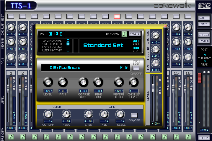This screenshot has height=141, width=212.
Task: Preview part 16 with its note button
Action: [x=188, y=137]
